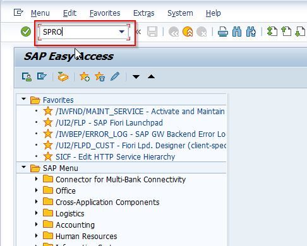The height and width of the screenshot is (246, 307).
Task: Select the Favorites folder
Action: pyautogui.click(x=58, y=100)
